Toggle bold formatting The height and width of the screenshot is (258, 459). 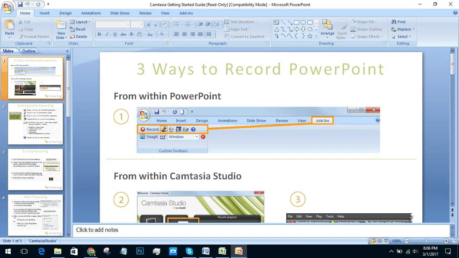99,34
